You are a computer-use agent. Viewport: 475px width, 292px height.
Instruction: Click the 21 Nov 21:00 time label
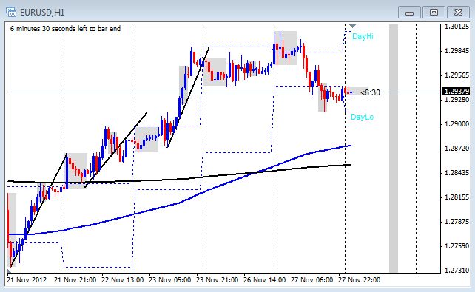point(75,280)
